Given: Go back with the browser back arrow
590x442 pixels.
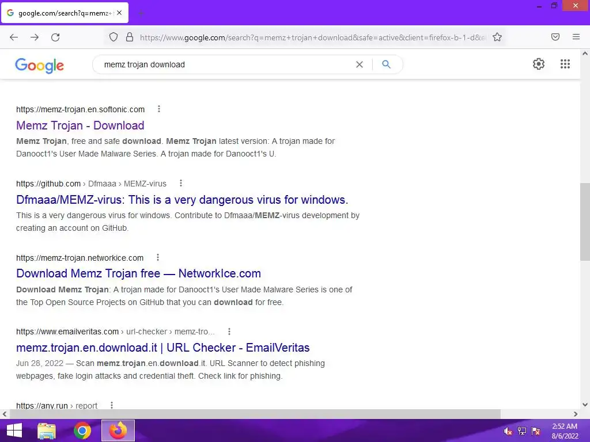Looking at the screenshot, I should click(x=14, y=37).
